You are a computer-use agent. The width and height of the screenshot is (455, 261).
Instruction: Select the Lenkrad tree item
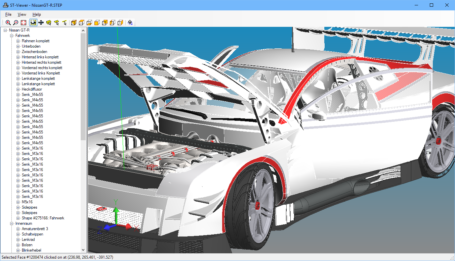pyautogui.click(x=28, y=240)
